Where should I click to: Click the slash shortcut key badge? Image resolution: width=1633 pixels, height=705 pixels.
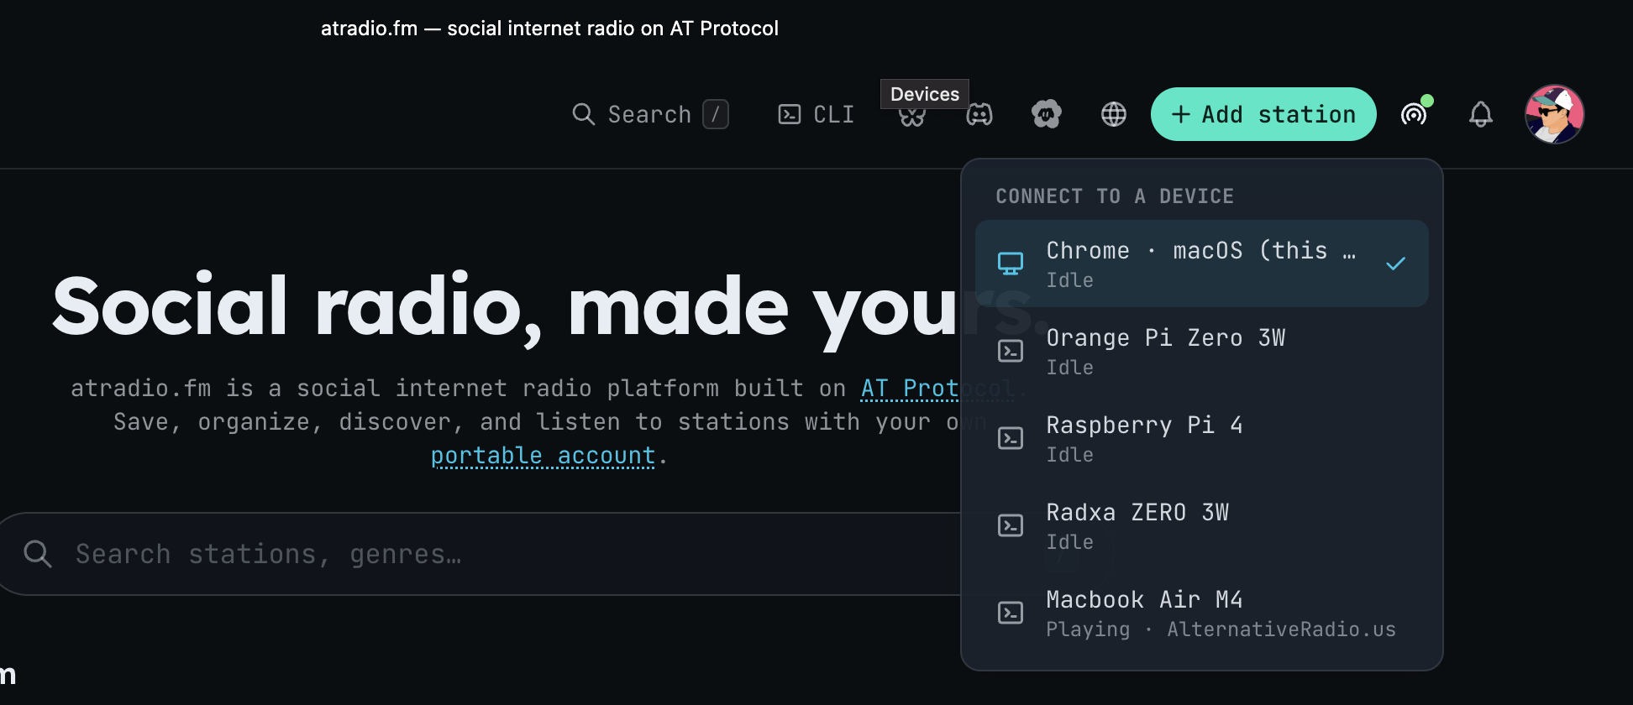coord(716,114)
